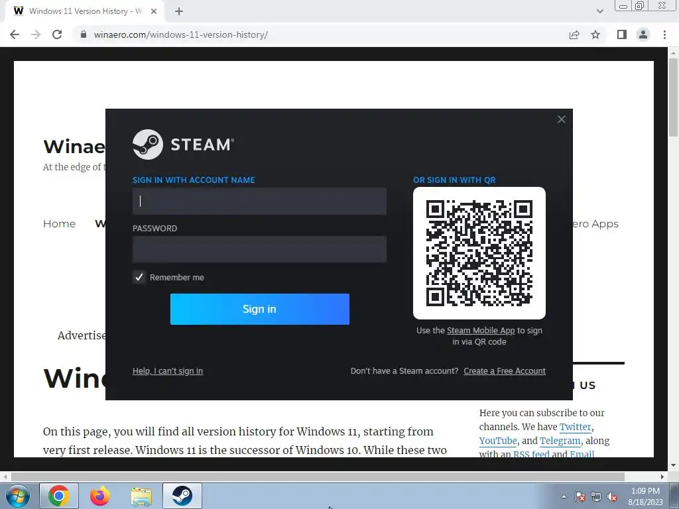Open Chrome side panel
Viewport: 679px width, 509px height.
(622, 34)
